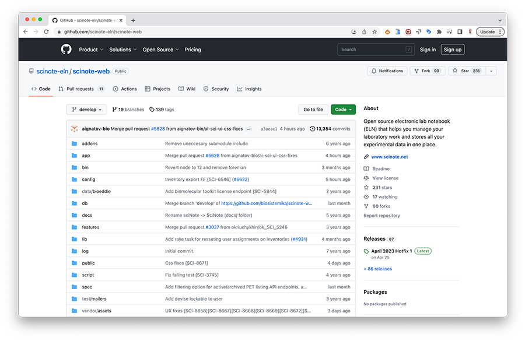Expand the green Code dropdown
Screen dimensions: 525x341
343,110
